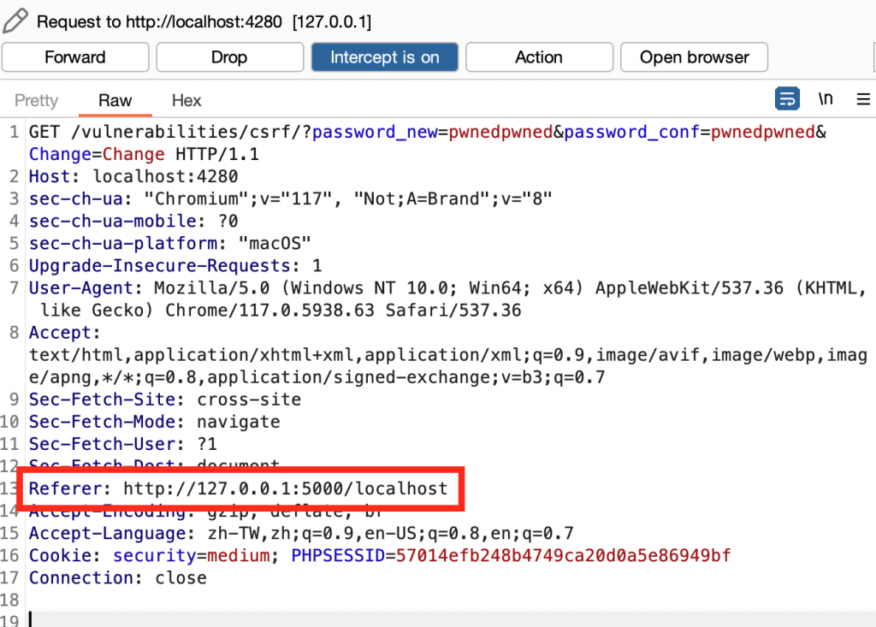Click the Change=Change HTTP/1.1 line
This screenshot has width=876, height=627.
(144, 154)
